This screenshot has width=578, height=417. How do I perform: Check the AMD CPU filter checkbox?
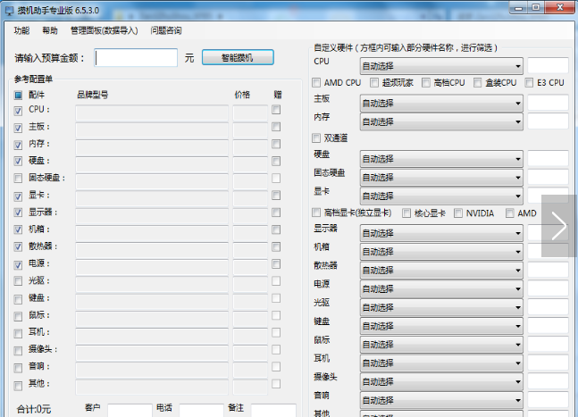pos(316,82)
